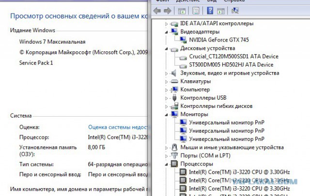Open the Оценка системы link in System window
Screen dimensions: 310x196
118,127
